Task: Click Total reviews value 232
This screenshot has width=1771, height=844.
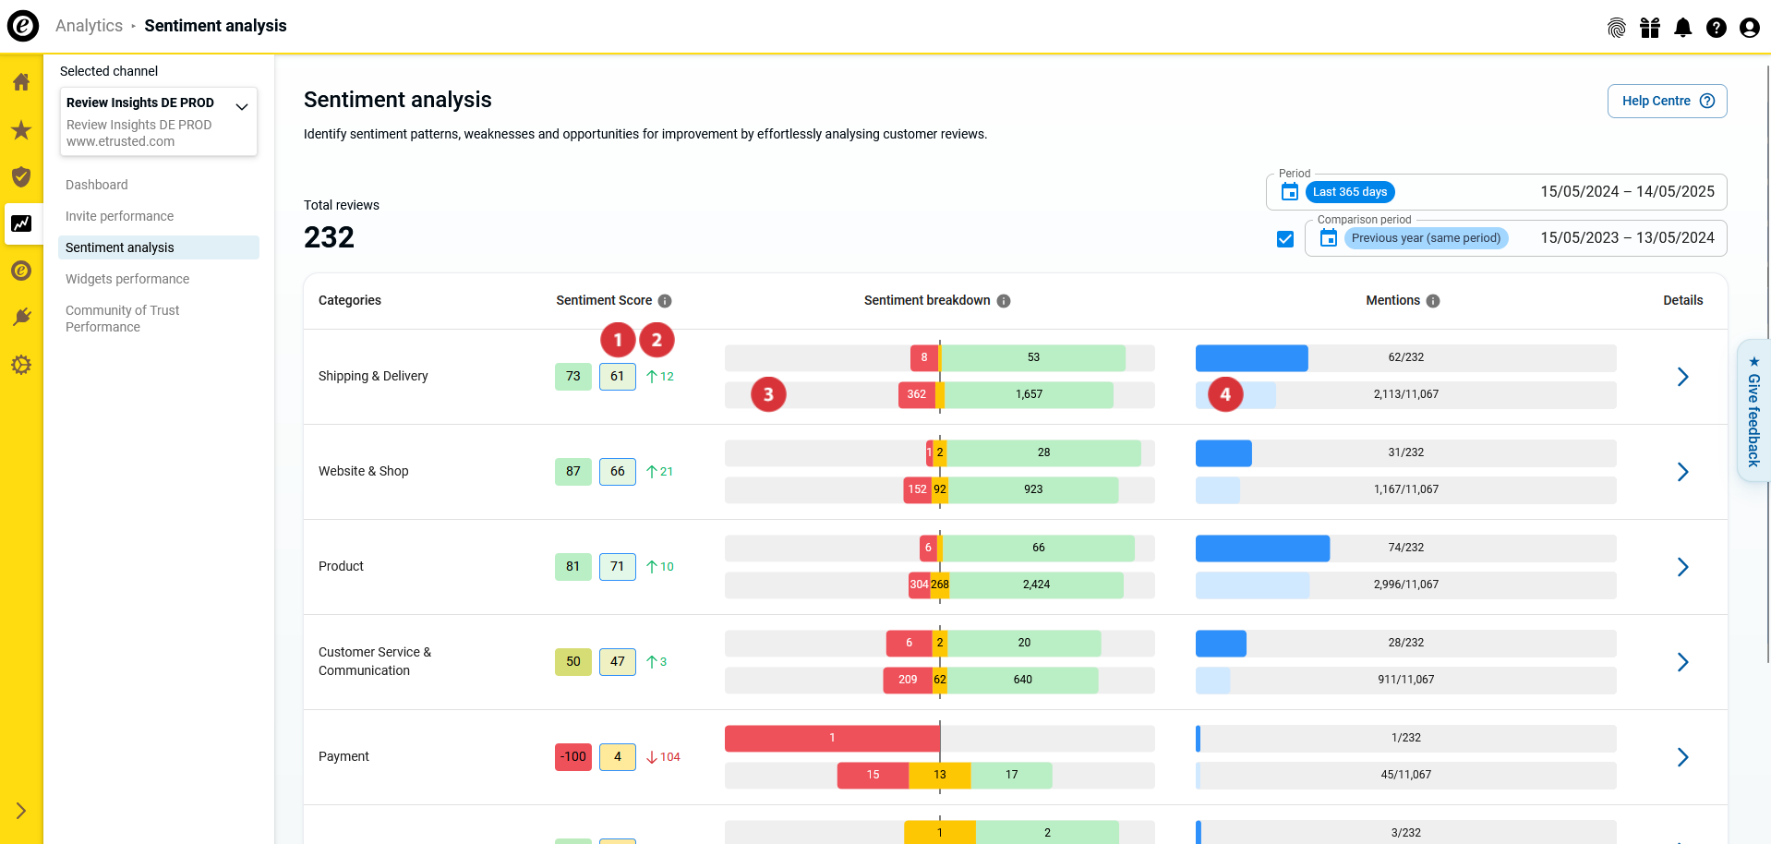Action: [x=329, y=238]
